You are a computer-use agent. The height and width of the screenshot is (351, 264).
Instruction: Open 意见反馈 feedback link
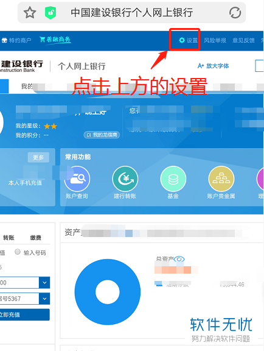coord(244,40)
